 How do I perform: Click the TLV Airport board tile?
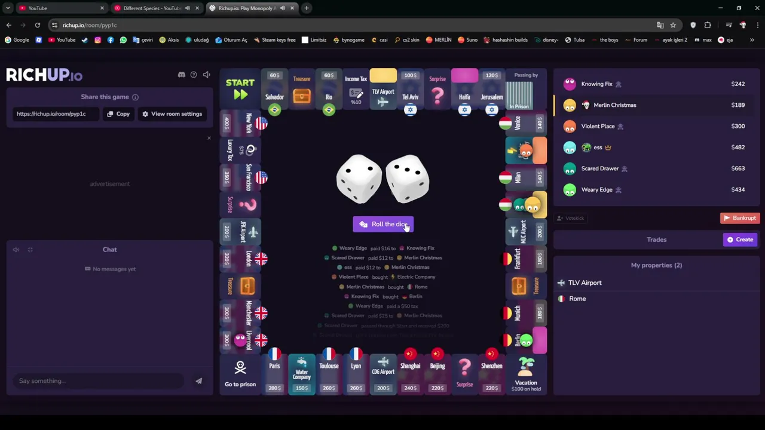(383, 90)
